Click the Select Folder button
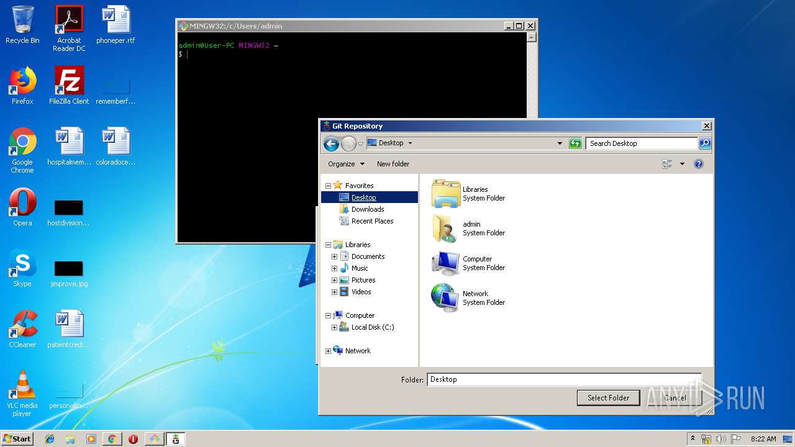Viewport: 795px width, 447px height. point(609,398)
